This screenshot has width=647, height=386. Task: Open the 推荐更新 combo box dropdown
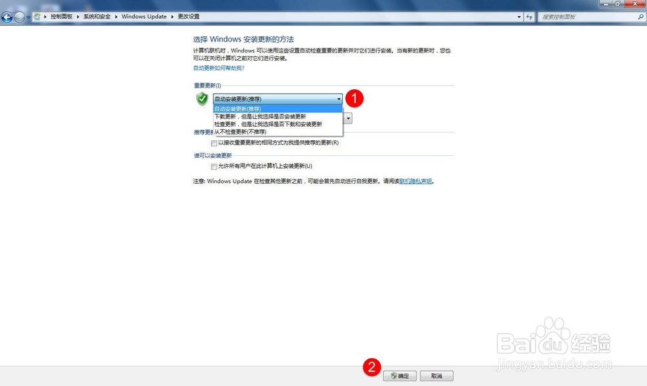[347, 118]
